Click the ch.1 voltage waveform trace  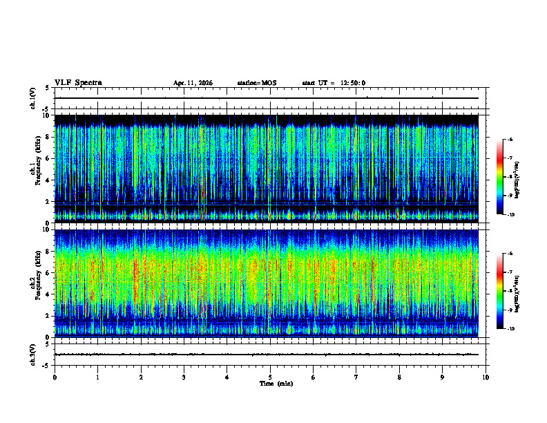tap(267, 98)
